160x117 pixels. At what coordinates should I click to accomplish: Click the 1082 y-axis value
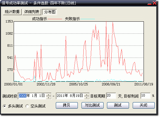[x=9, y=33]
